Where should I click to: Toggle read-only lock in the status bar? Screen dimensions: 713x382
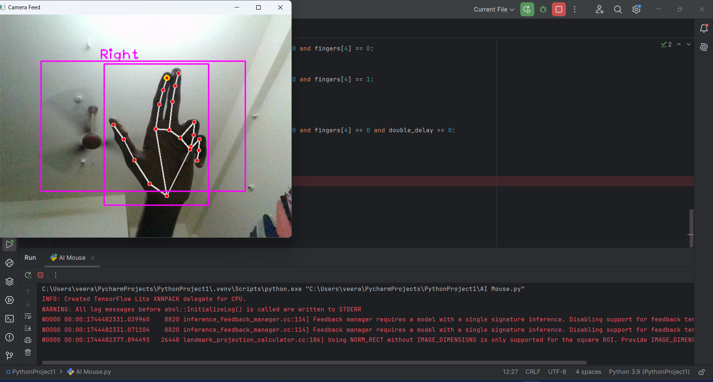click(x=701, y=372)
